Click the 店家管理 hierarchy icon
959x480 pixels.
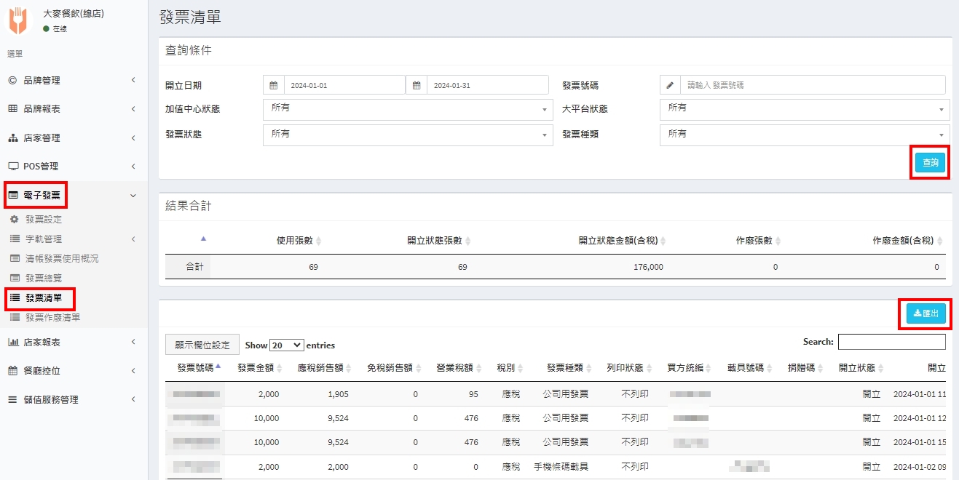click(12, 138)
